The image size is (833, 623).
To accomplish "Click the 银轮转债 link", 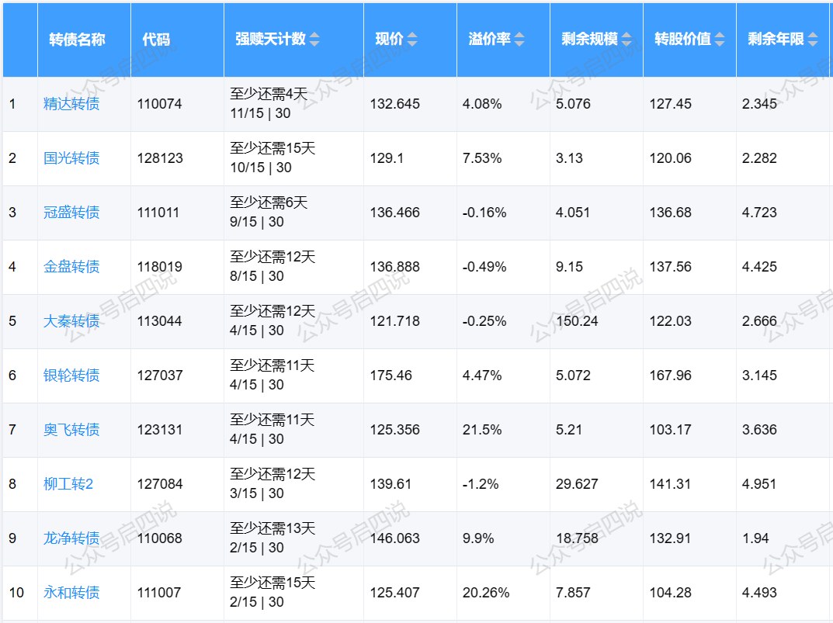I will [x=71, y=376].
